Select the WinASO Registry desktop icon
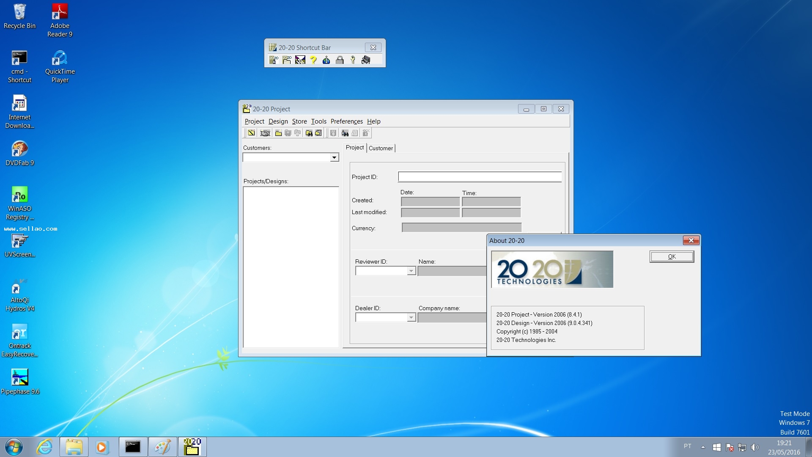Viewport: 812px width, 457px height. pyautogui.click(x=19, y=203)
